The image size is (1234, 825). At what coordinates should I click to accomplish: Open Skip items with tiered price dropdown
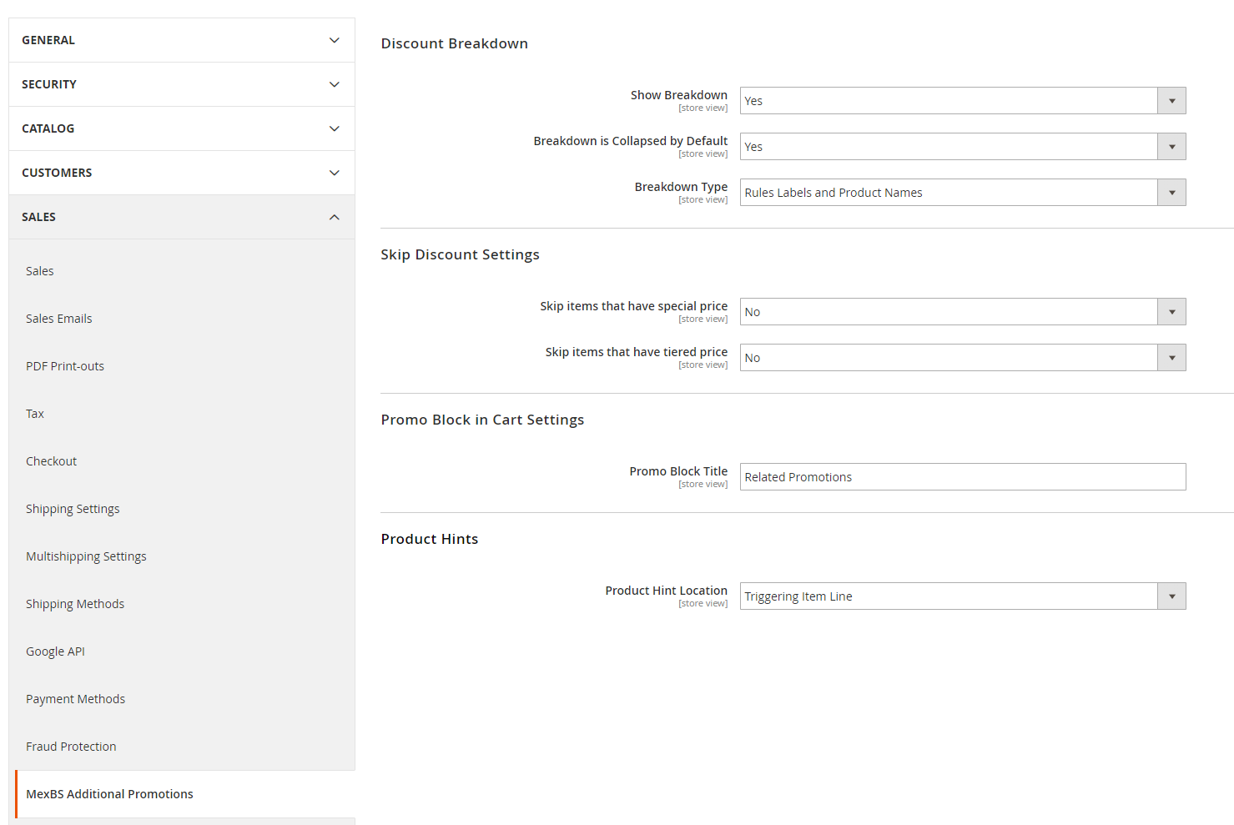click(963, 358)
